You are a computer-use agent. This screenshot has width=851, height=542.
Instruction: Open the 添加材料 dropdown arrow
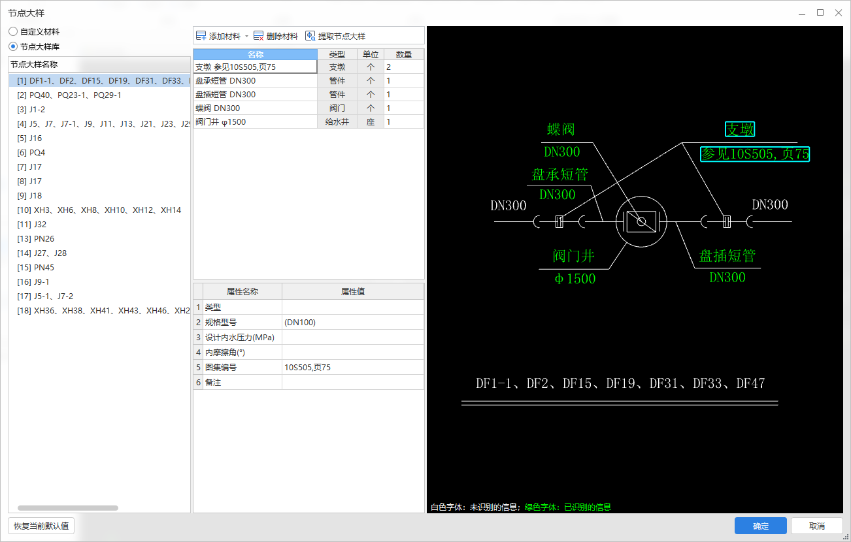click(x=246, y=37)
